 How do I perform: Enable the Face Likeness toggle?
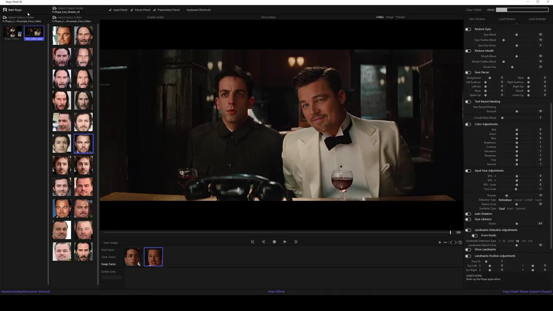click(x=468, y=219)
